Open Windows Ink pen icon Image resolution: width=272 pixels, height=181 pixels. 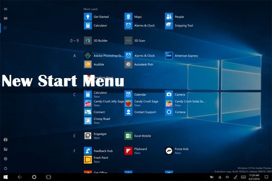coord(236,177)
